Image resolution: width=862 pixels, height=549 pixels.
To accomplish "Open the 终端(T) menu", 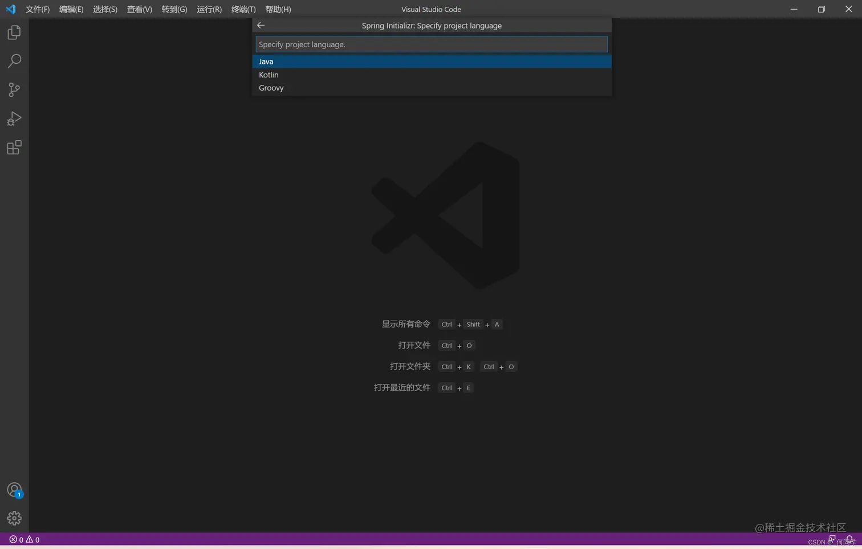I will pos(243,9).
